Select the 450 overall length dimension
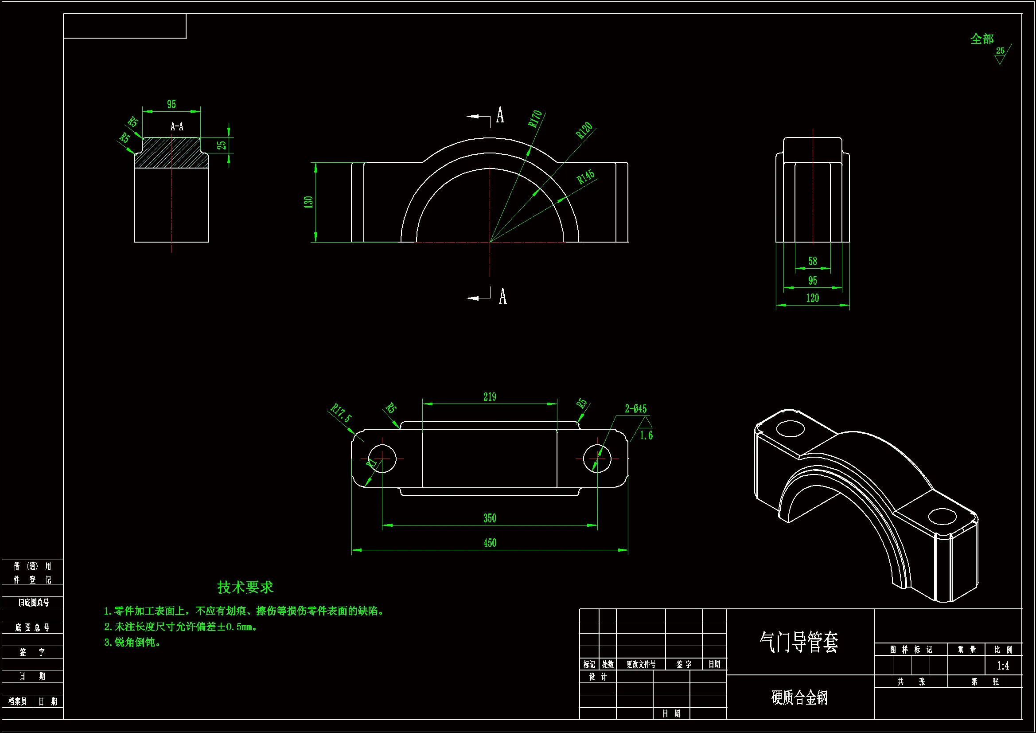This screenshot has width=1036, height=733. click(490, 543)
